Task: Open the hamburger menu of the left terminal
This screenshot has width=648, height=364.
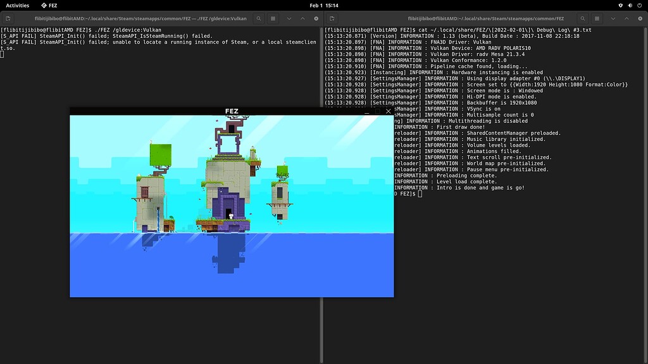Action: 273,18
